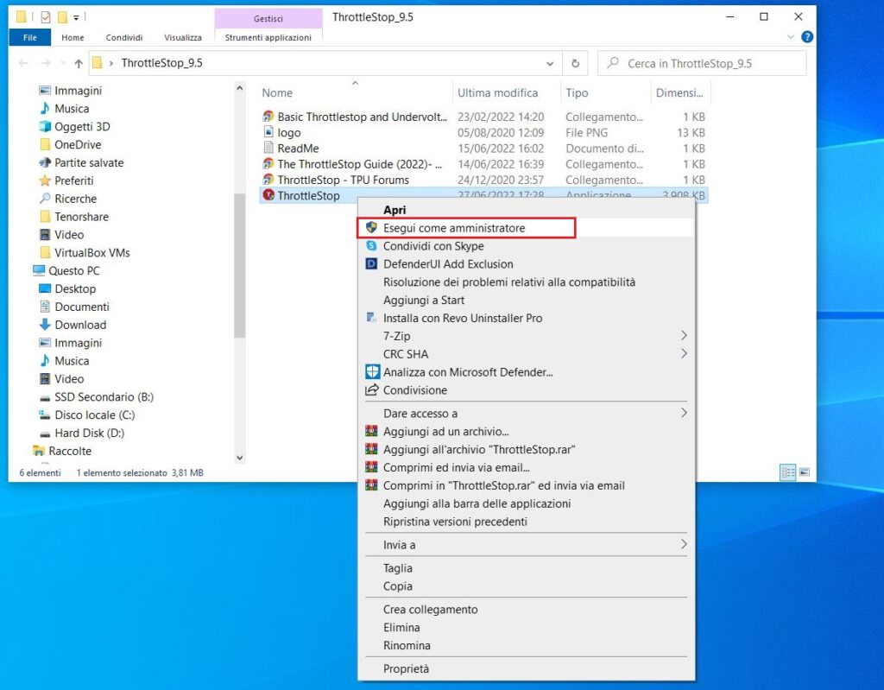Click the back arrow in Explorer
Viewport: 884px width, 690px height.
click(23, 63)
